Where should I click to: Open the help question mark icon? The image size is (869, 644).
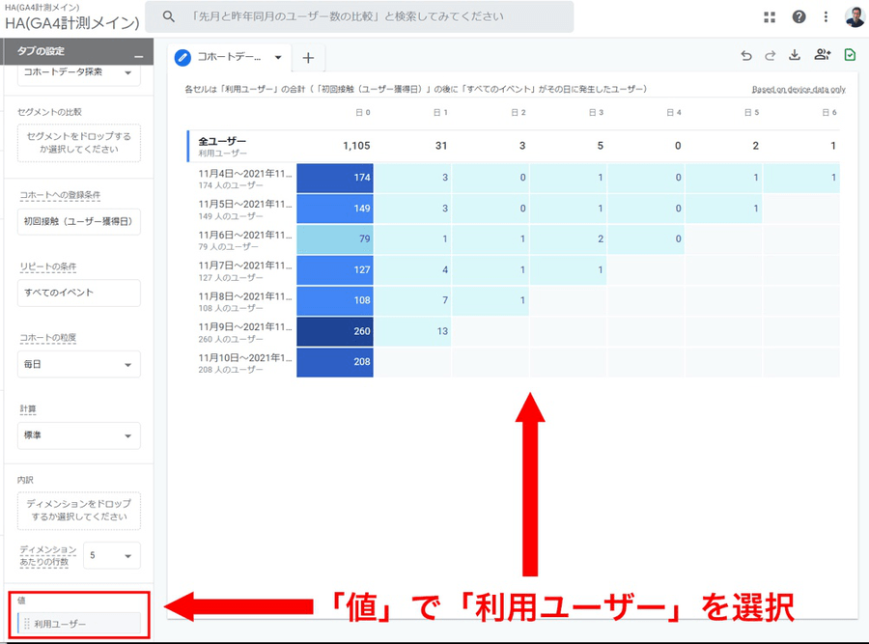(x=799, y=16)
